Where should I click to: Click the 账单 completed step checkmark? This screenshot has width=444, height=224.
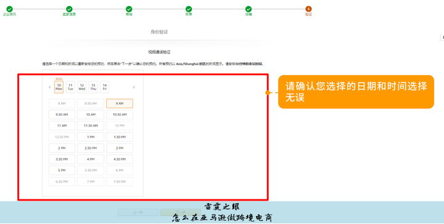(189, 9)
